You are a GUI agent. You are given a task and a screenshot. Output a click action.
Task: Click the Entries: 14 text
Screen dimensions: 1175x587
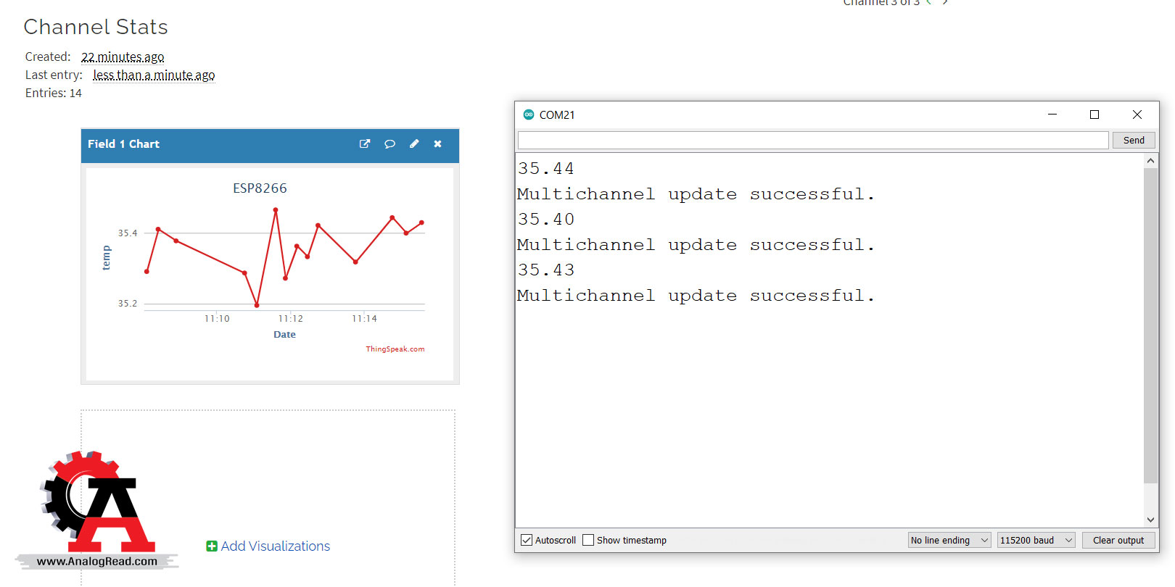click(54, 93)
